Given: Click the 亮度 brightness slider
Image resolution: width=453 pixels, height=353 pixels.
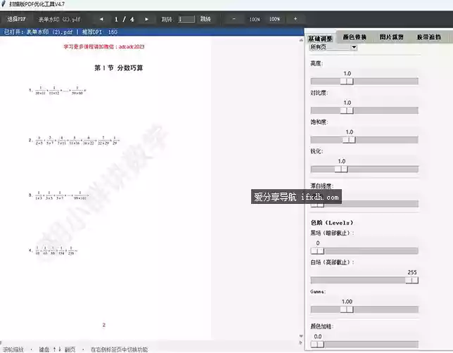Looking at the screenshot, I should [364, 81].
